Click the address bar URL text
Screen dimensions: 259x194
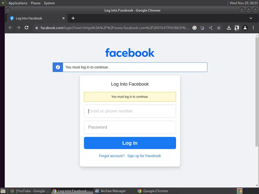tap(115, 28)
